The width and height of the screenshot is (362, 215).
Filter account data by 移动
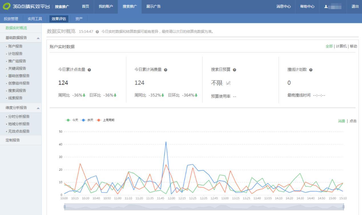coord(353,46)
